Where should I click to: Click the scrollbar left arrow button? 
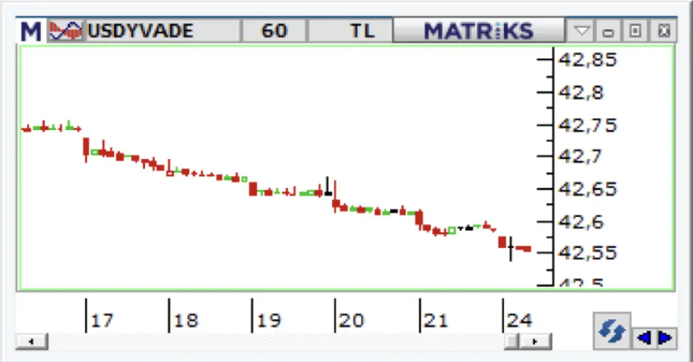coord(32,341)
